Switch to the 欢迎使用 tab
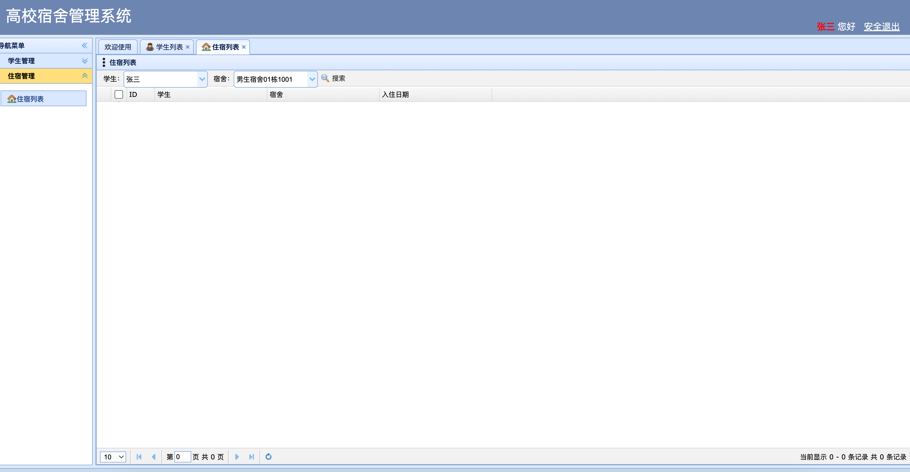The height and width of the screenshot is (472, 910). [118, 47]
